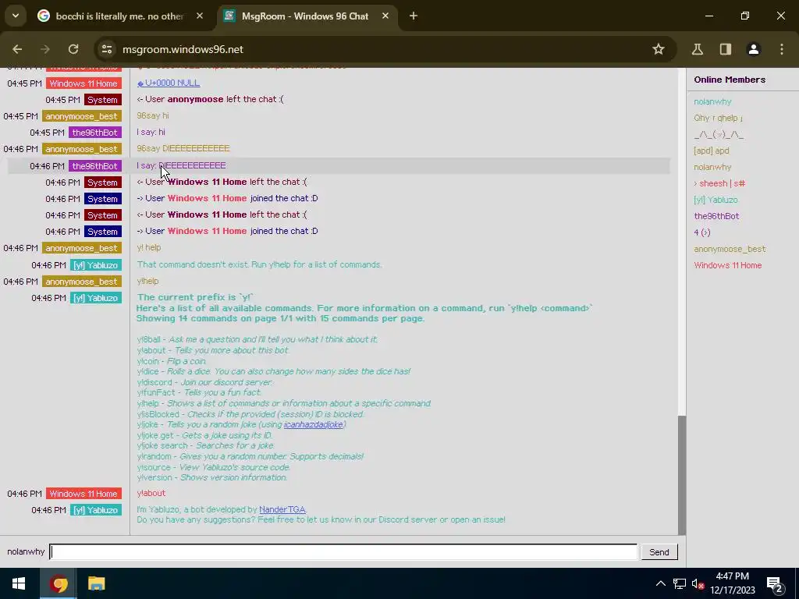Select [y!] Yabluzo in Online Members

[716, 200]
